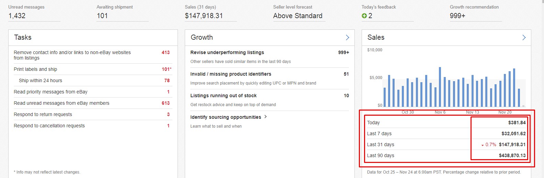This screenshot has height=178, width=544.
Task: Click the green positive feedback plus icon
Action: 364,16
